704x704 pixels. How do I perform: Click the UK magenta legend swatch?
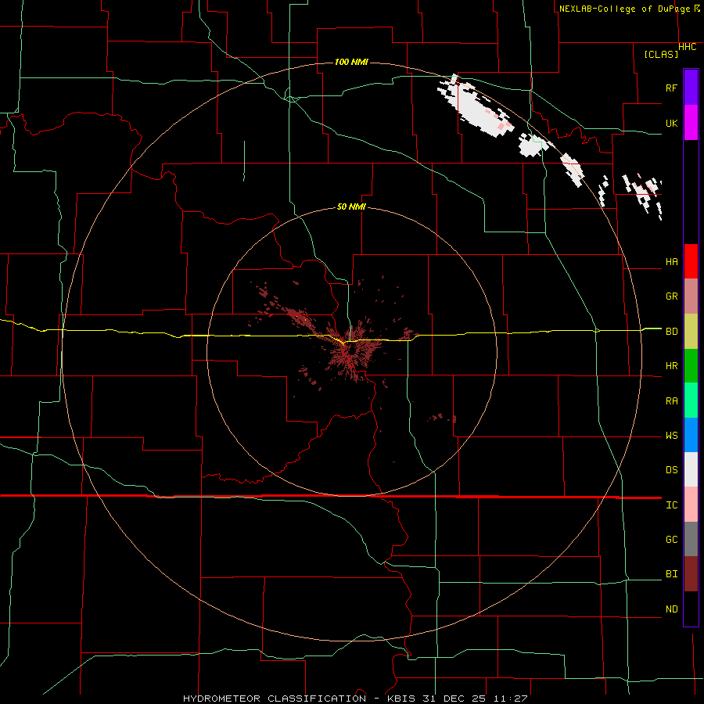691,123
